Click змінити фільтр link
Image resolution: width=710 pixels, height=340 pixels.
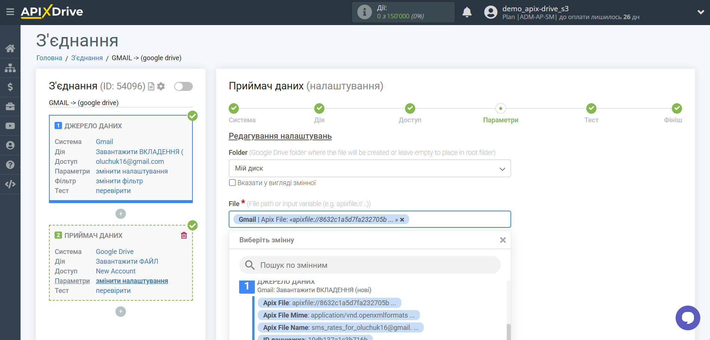coord(120,181)
